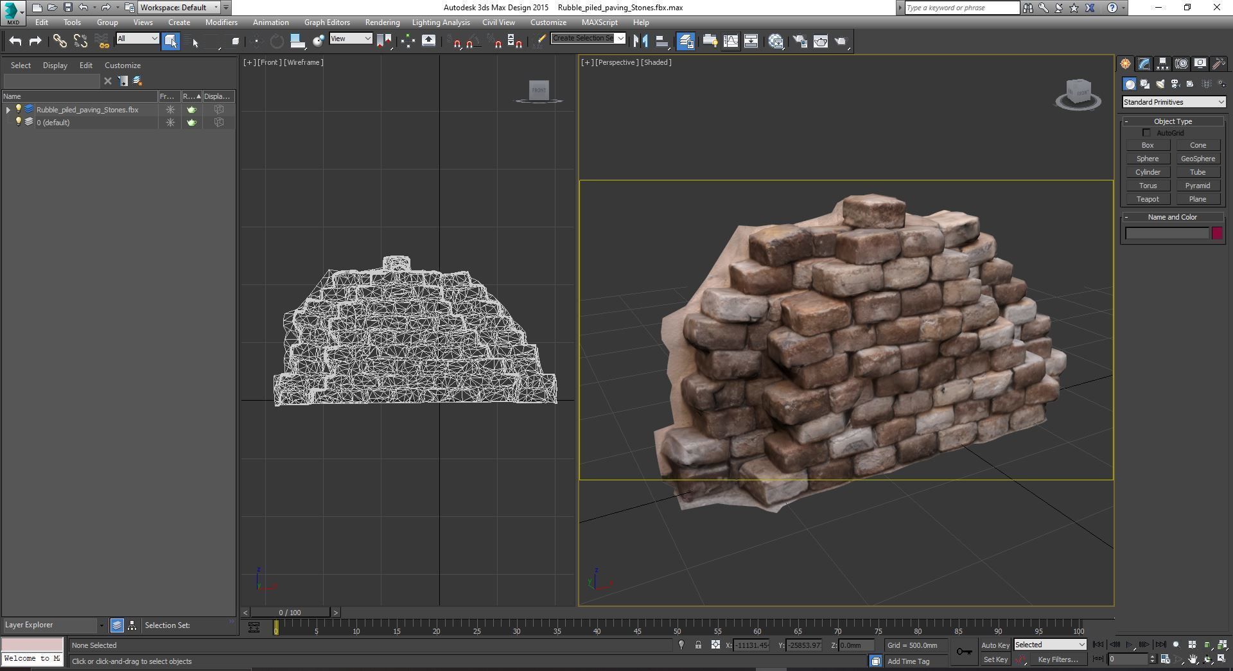Open the Align tool

click(x=662, y=41)
